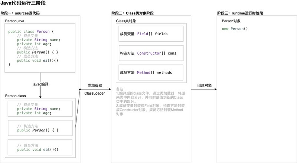Select the '创建对象' arrow label
The image size is (297, 163).
click(x=205, y=85)
